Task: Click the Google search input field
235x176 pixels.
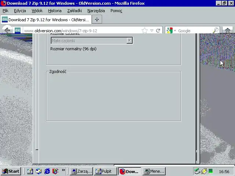Action: pos(195,31)
